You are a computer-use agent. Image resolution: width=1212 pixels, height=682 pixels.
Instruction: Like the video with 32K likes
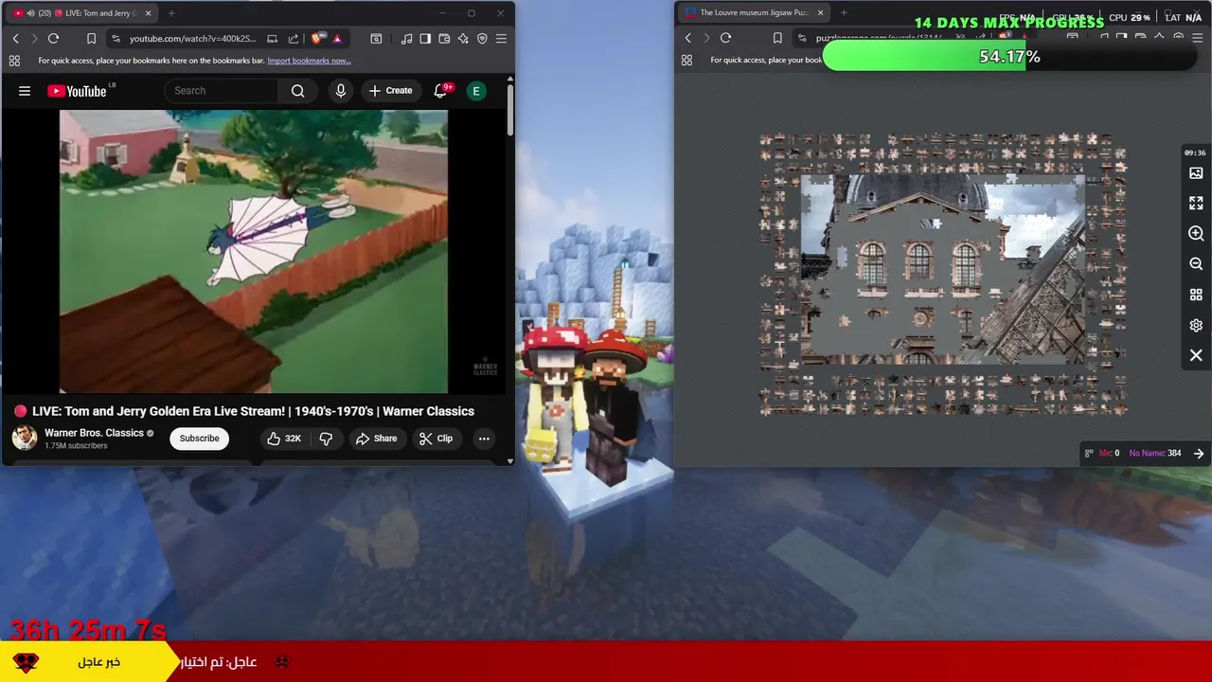point(284,439)
